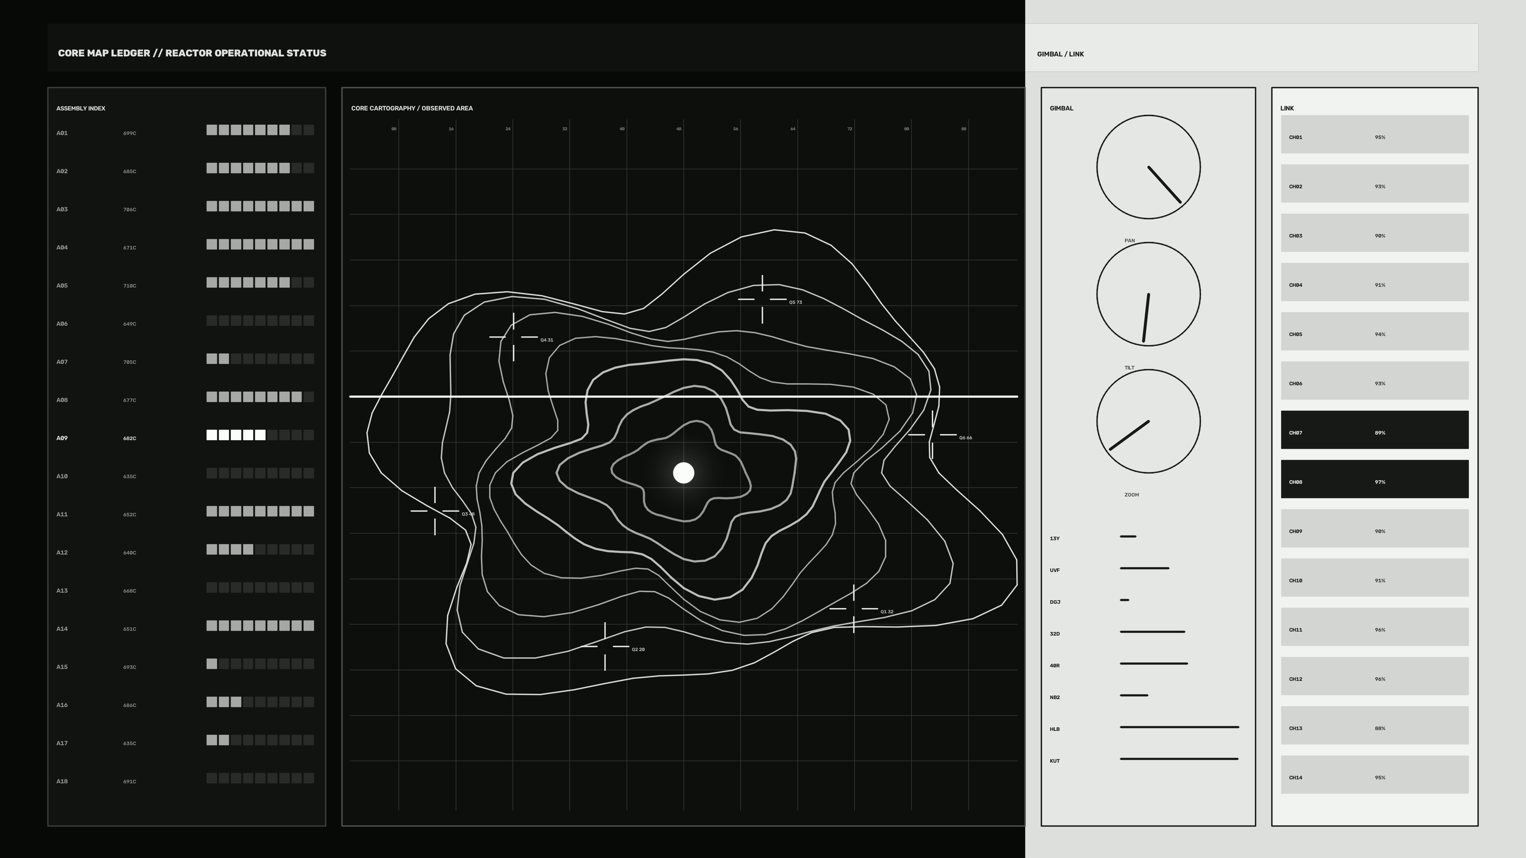Click the A04 assembly label
This screenshot has height=858, width=1526.
point(62,247)
